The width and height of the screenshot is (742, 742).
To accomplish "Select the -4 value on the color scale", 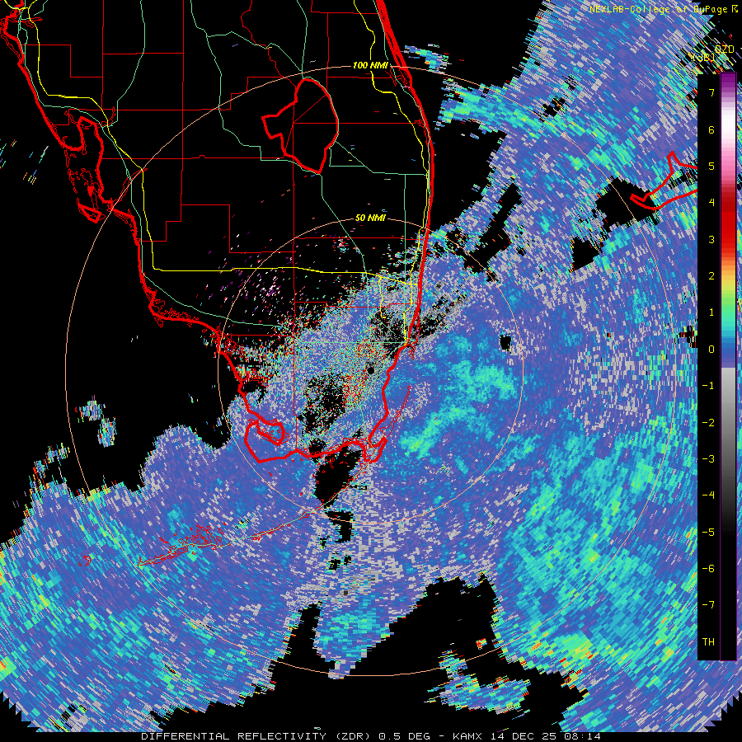I will [x=708, y=495].
